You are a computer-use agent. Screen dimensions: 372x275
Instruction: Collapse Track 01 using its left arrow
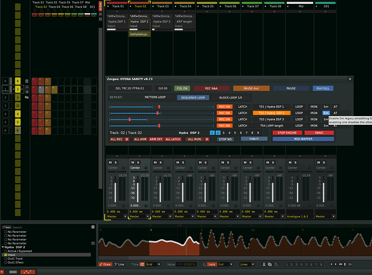click(x=108, y=7)
